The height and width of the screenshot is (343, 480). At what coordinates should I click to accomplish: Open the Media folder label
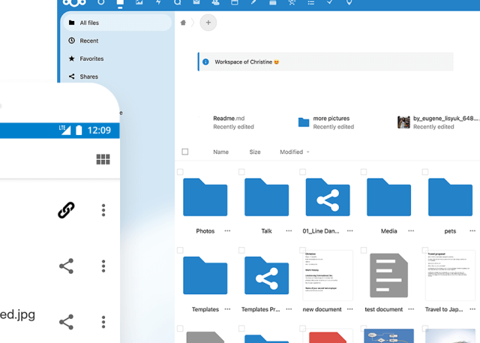pyautogui.click(x=388, y=231)
